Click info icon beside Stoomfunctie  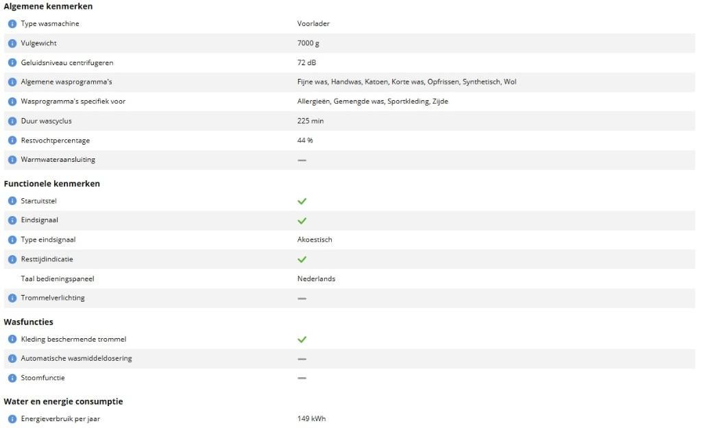12,378
